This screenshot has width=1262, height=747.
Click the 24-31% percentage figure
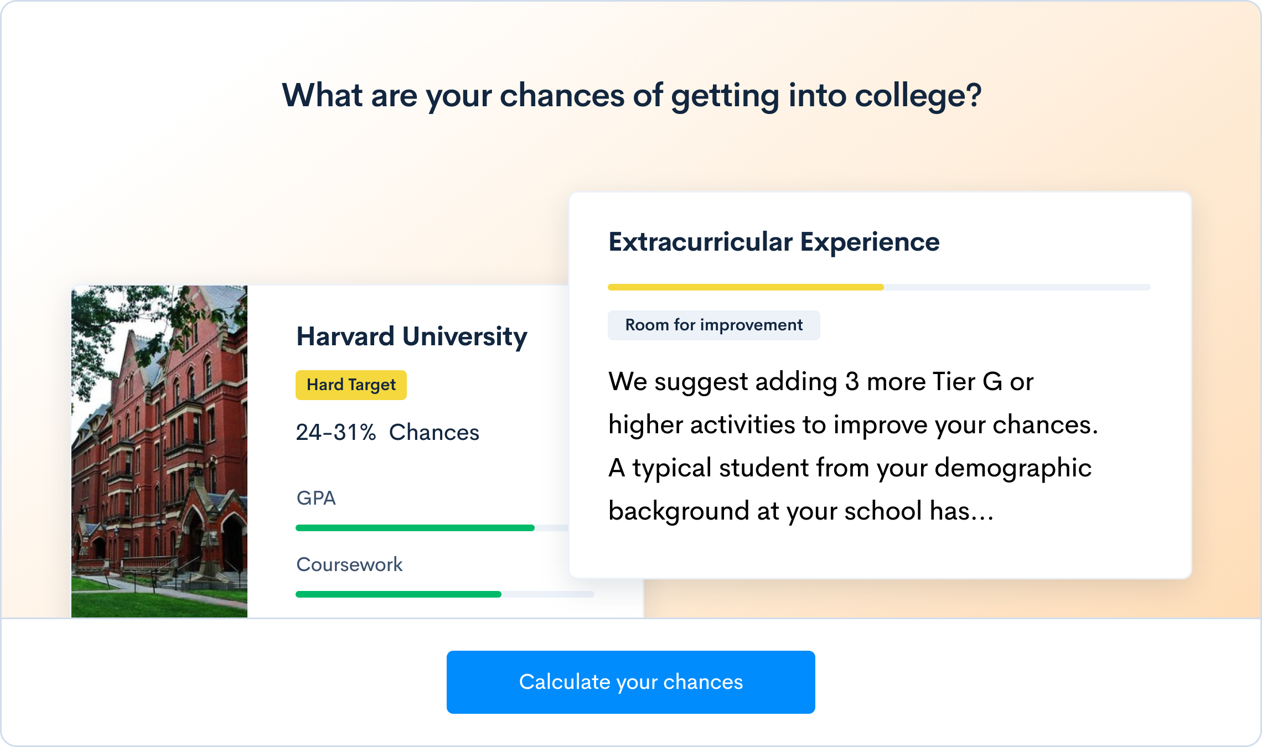(335, 432)
